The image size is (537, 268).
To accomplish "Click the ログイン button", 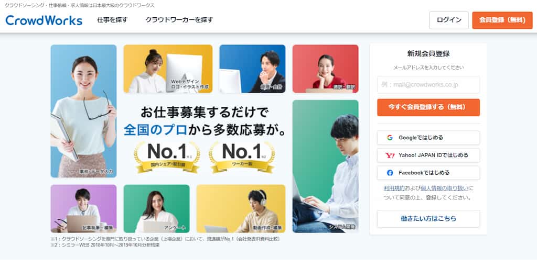I will click(449, 20).
